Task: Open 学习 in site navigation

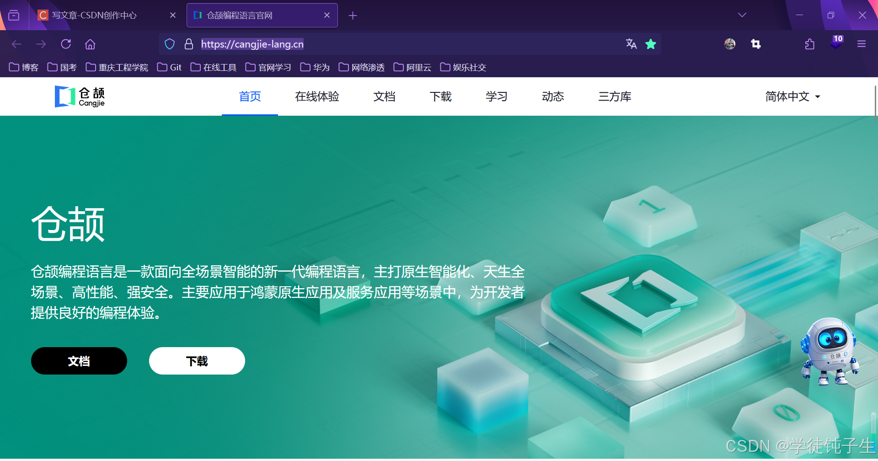Action: coord(497,96)
